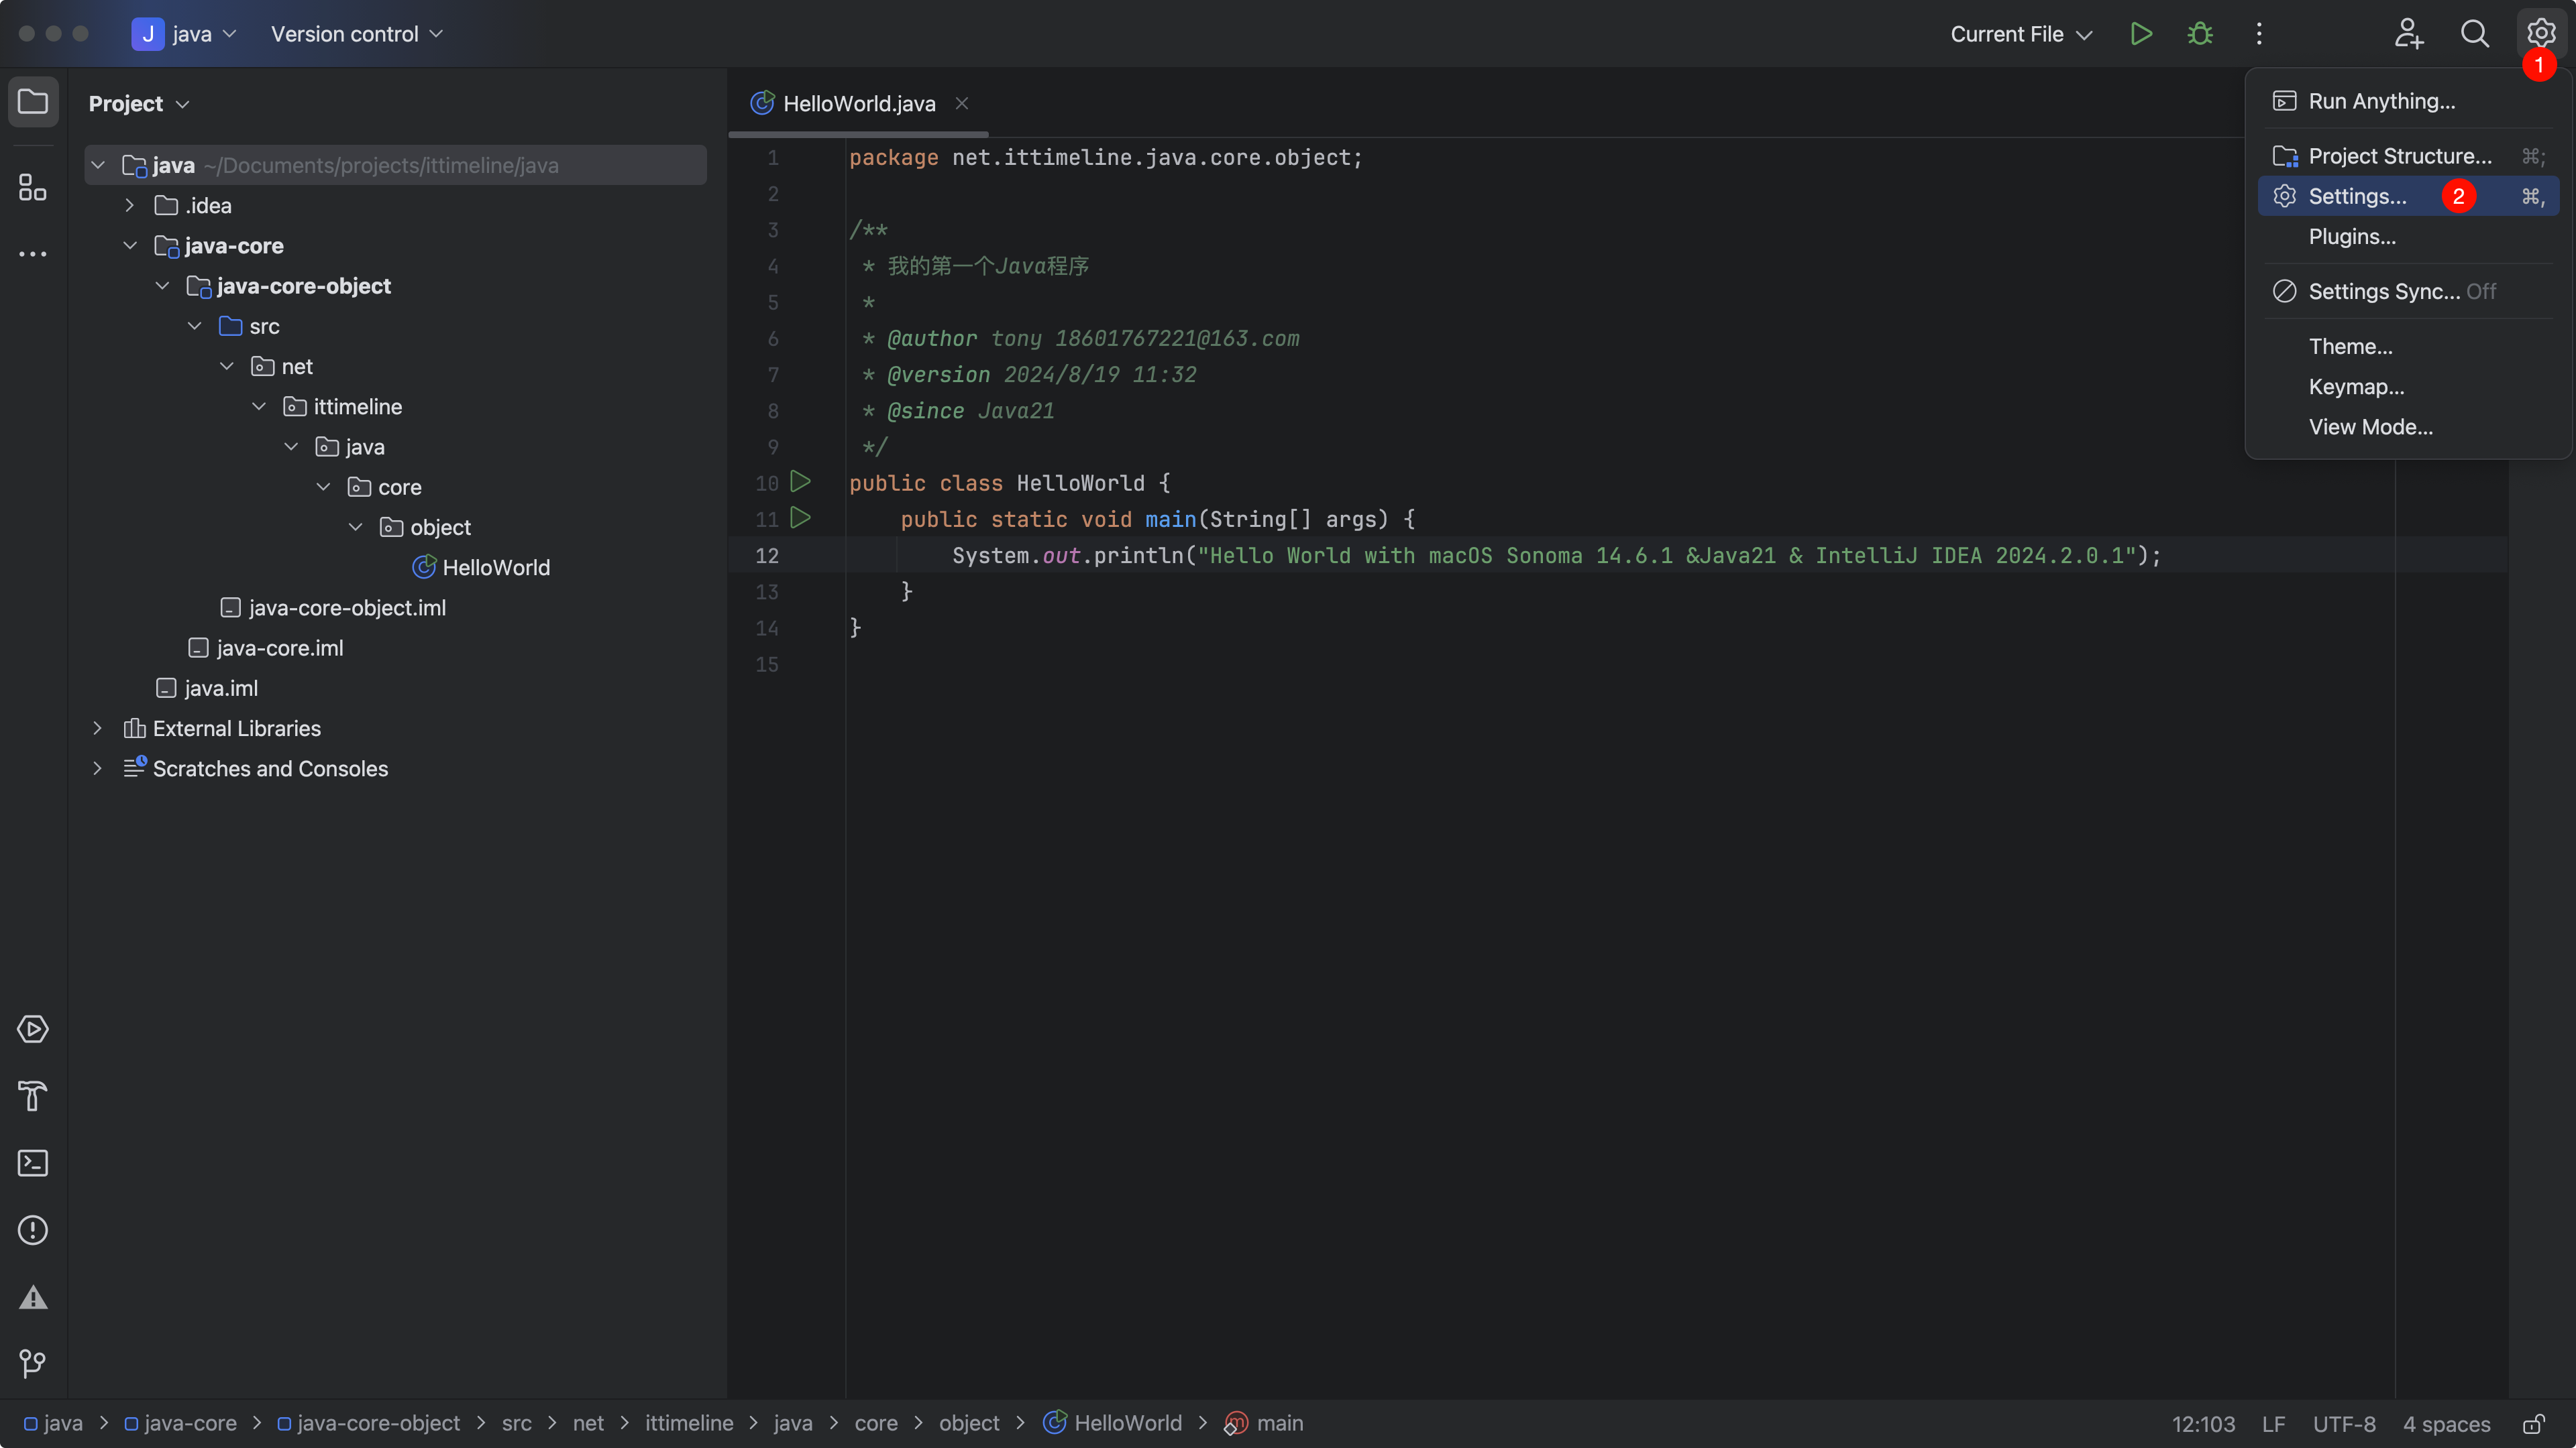Open the Git tool window icon
Viewport: 2576px width, 1448px height.
click(x=33, y=1363)
